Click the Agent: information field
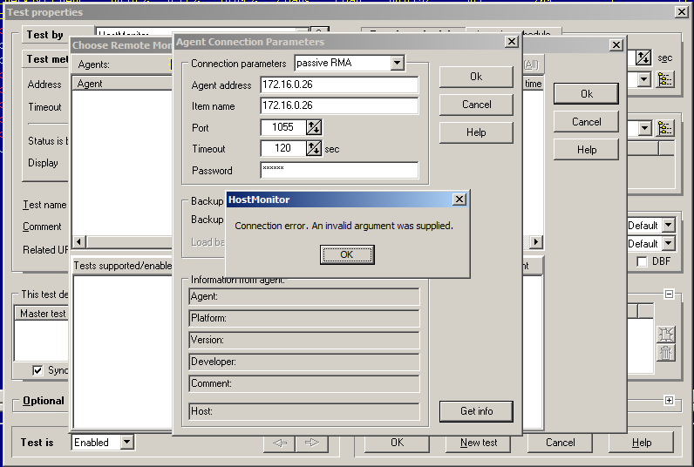Viewport: 694px width, 467px height. pos(304,297)
